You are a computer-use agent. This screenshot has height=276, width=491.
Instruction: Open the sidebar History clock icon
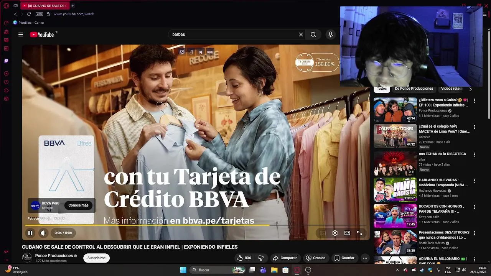[6, 82]
